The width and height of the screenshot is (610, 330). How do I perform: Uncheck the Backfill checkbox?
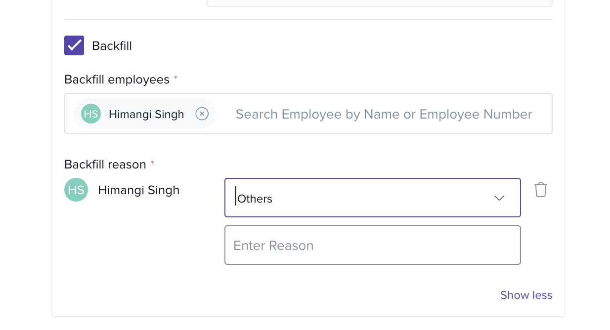coord(74,45)
